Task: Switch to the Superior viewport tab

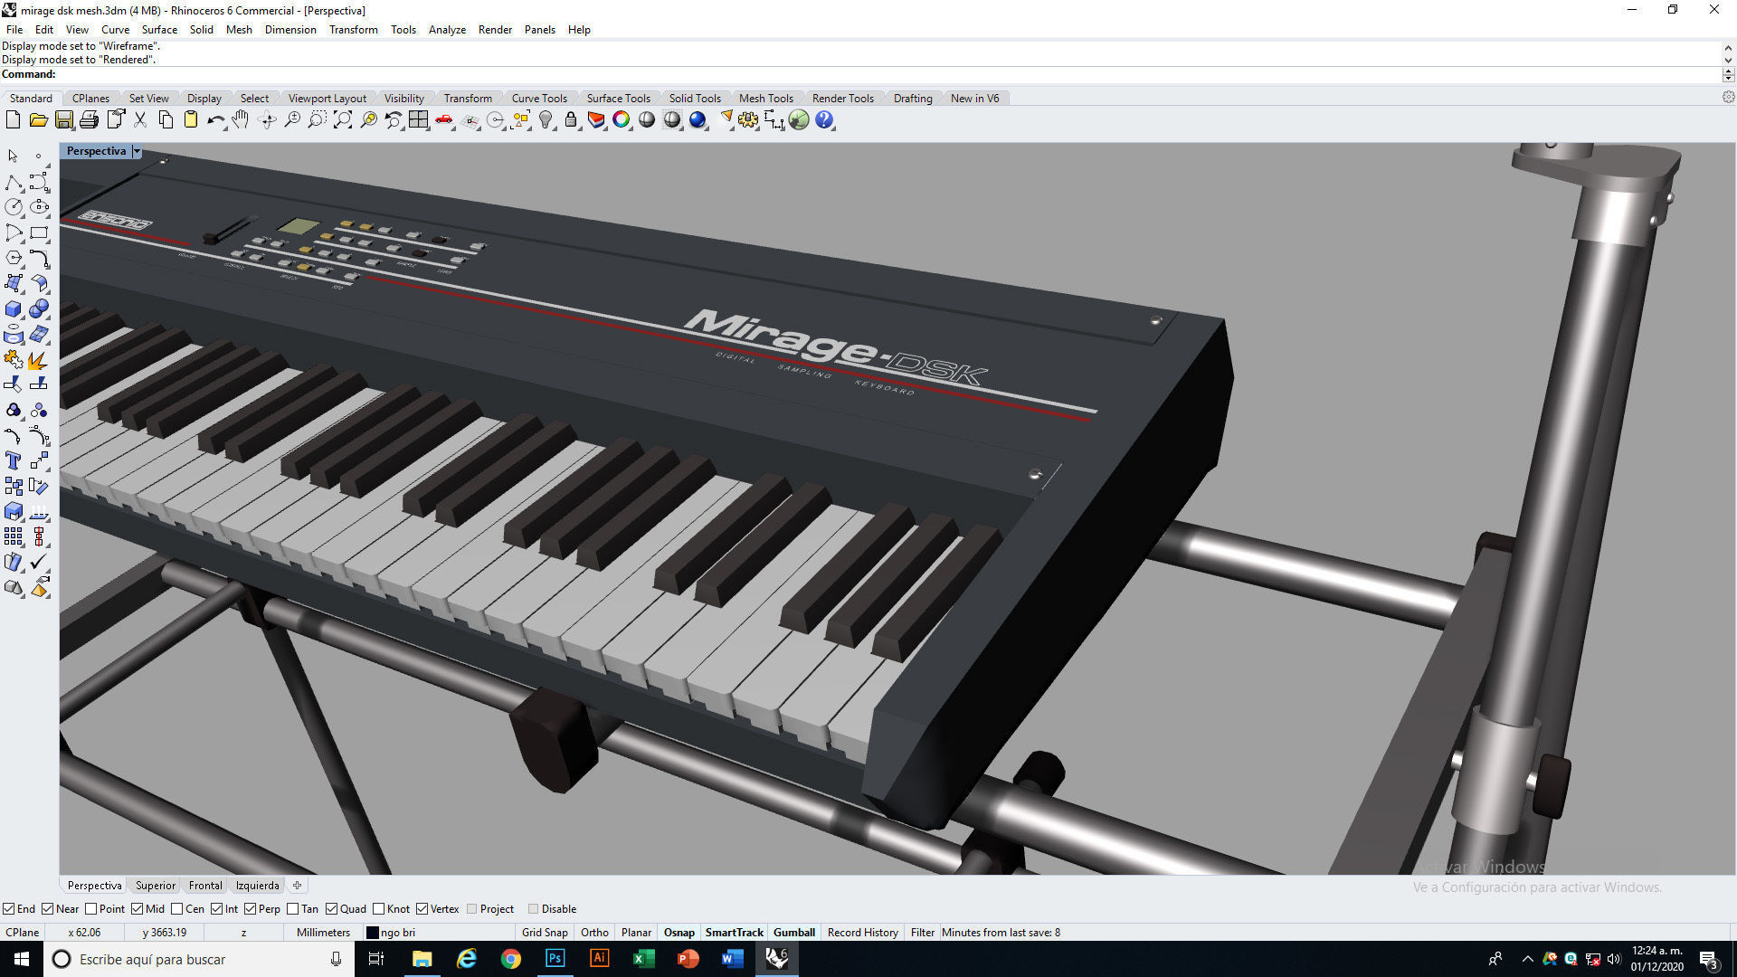Action: [156, 886]
